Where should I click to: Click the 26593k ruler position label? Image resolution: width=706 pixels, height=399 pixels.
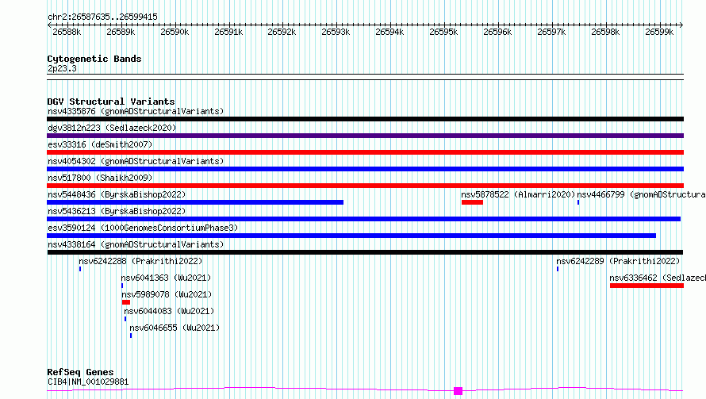(336, 32)
